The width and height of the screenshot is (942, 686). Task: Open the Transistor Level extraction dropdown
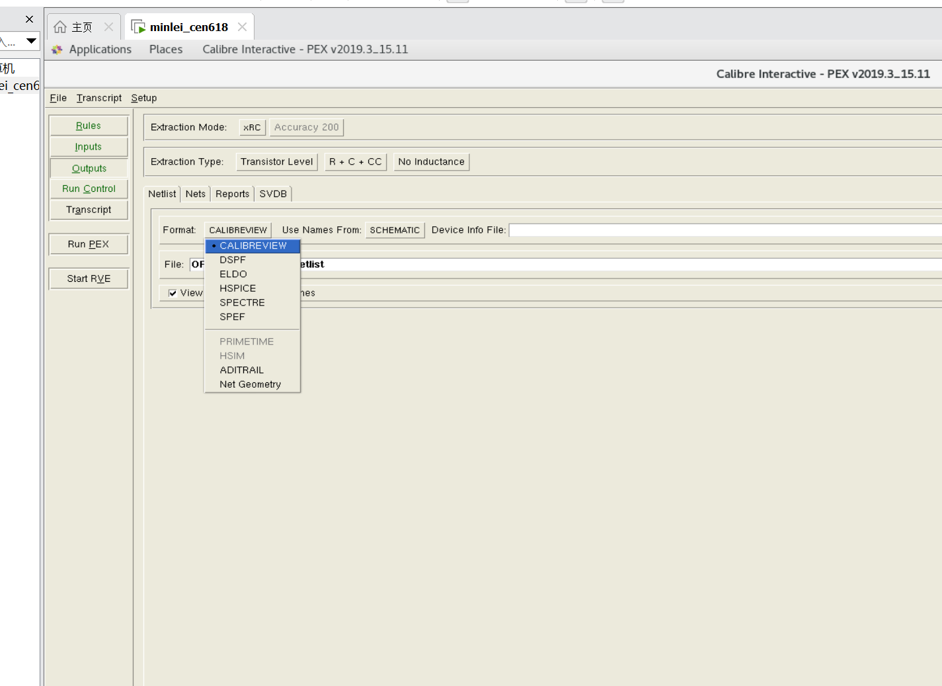pos(276,162)
